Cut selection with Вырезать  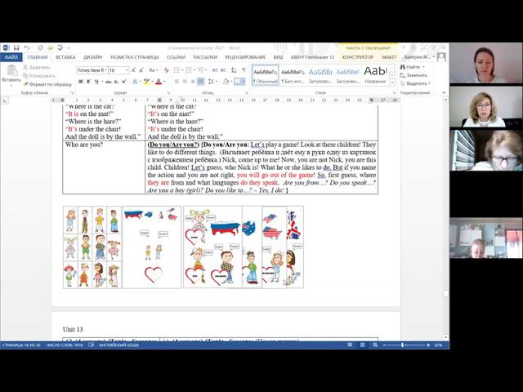coord(36,67)
